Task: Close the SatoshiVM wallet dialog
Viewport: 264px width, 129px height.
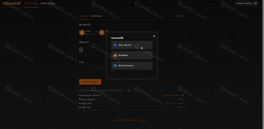Action: [x=154, y=36]
